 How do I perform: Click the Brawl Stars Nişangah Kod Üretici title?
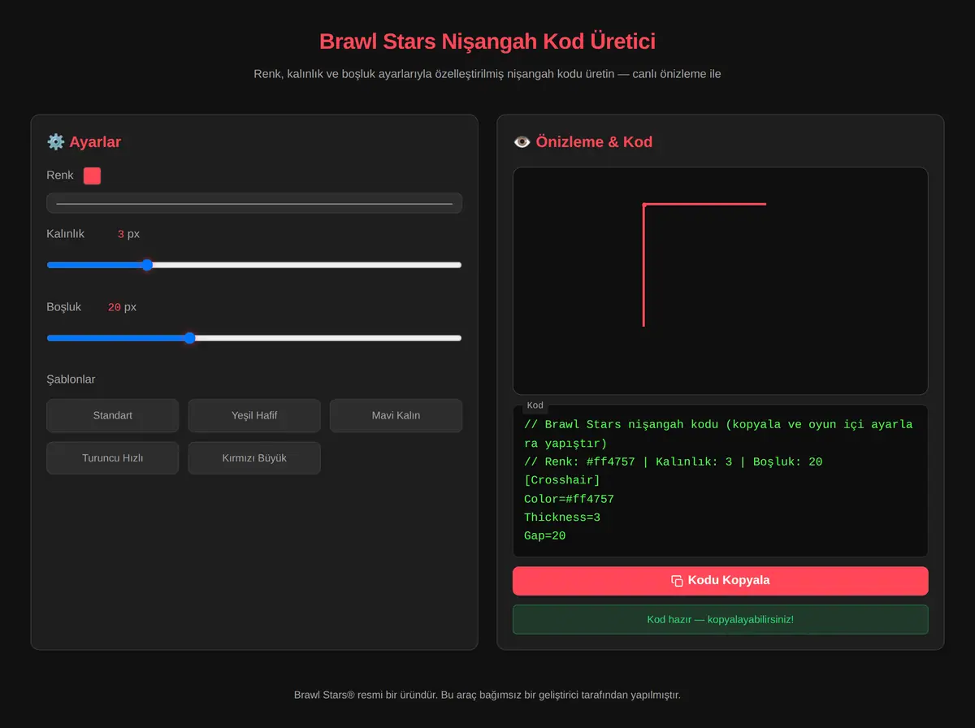(x=487, y=41)
